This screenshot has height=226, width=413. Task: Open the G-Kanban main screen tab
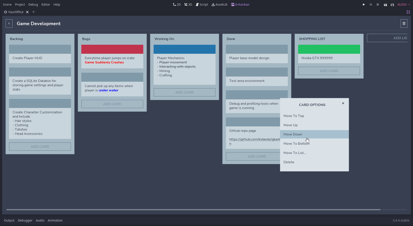click(240, 4)
